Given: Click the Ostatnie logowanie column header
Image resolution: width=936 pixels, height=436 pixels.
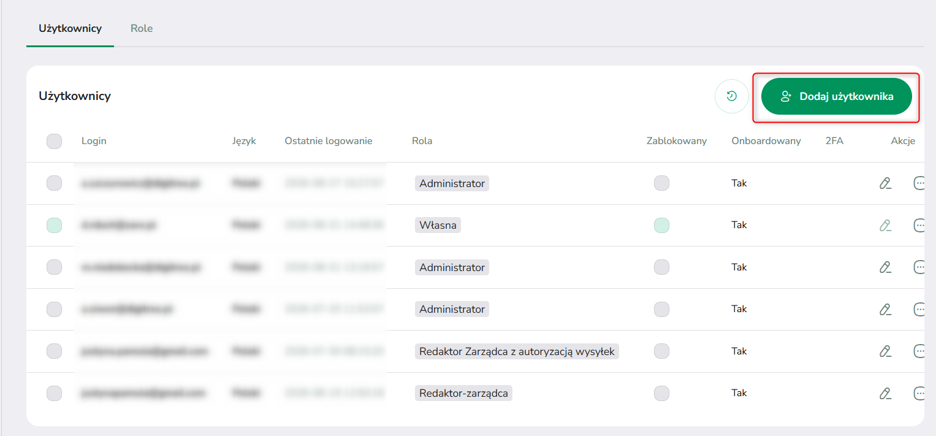Looking at the screenshot, I should [x=329, y=141].
